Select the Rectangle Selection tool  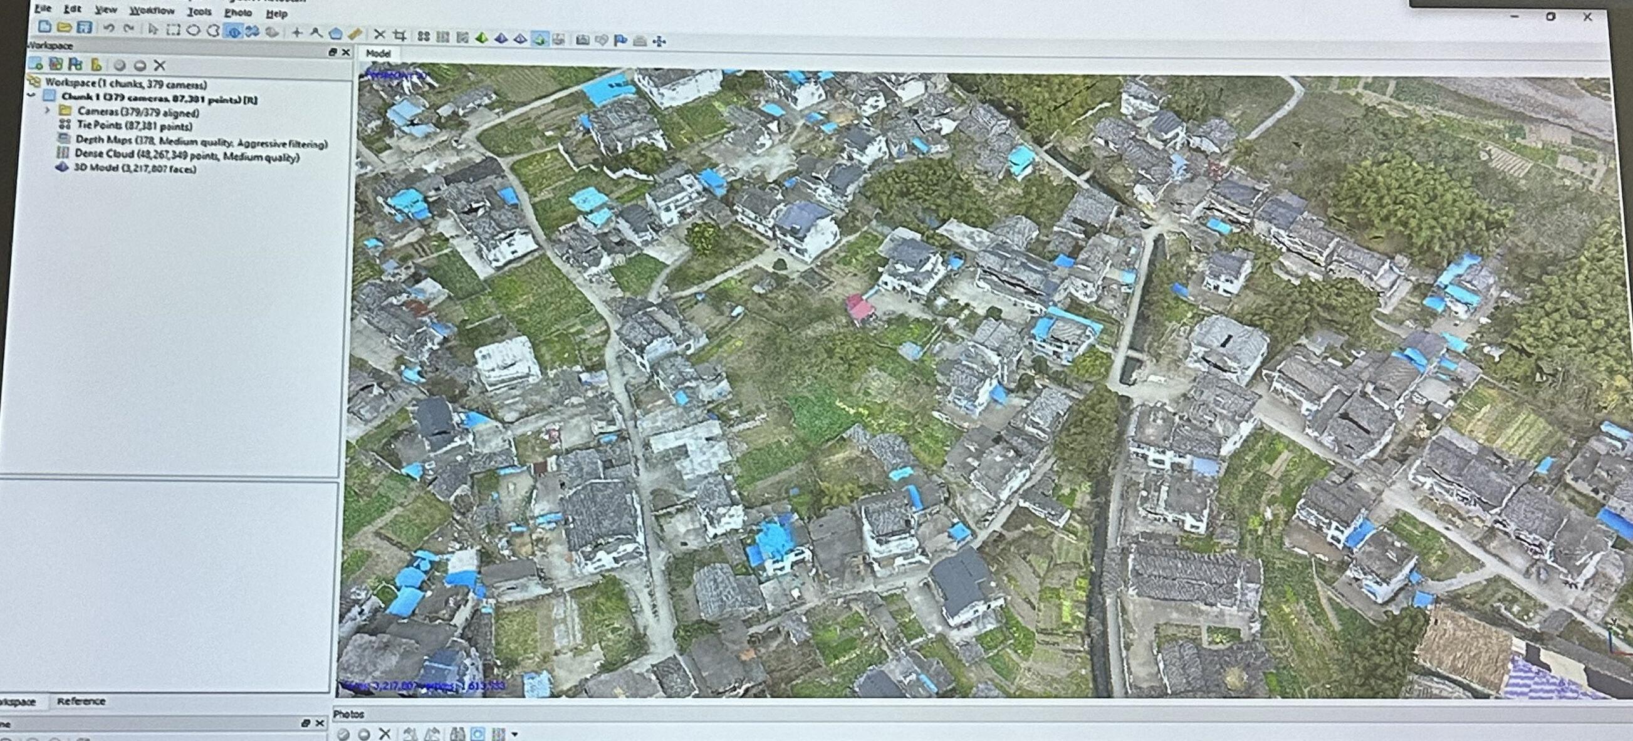pyautogui.click(x=172, y=30)
